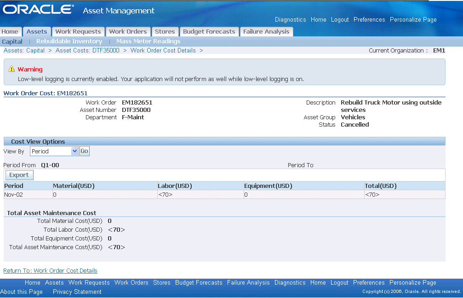This screenshot has height=298, width=463.
Task: Open the Work Requests tab
Action: click(x=78, y=32)
